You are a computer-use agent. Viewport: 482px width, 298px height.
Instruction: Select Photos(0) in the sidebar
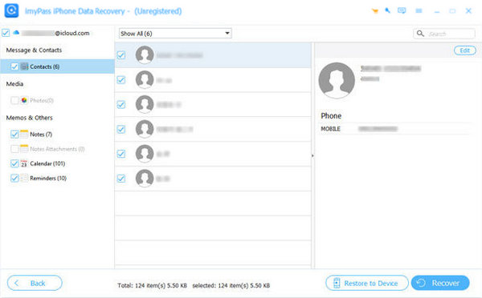tap(42, 100)
